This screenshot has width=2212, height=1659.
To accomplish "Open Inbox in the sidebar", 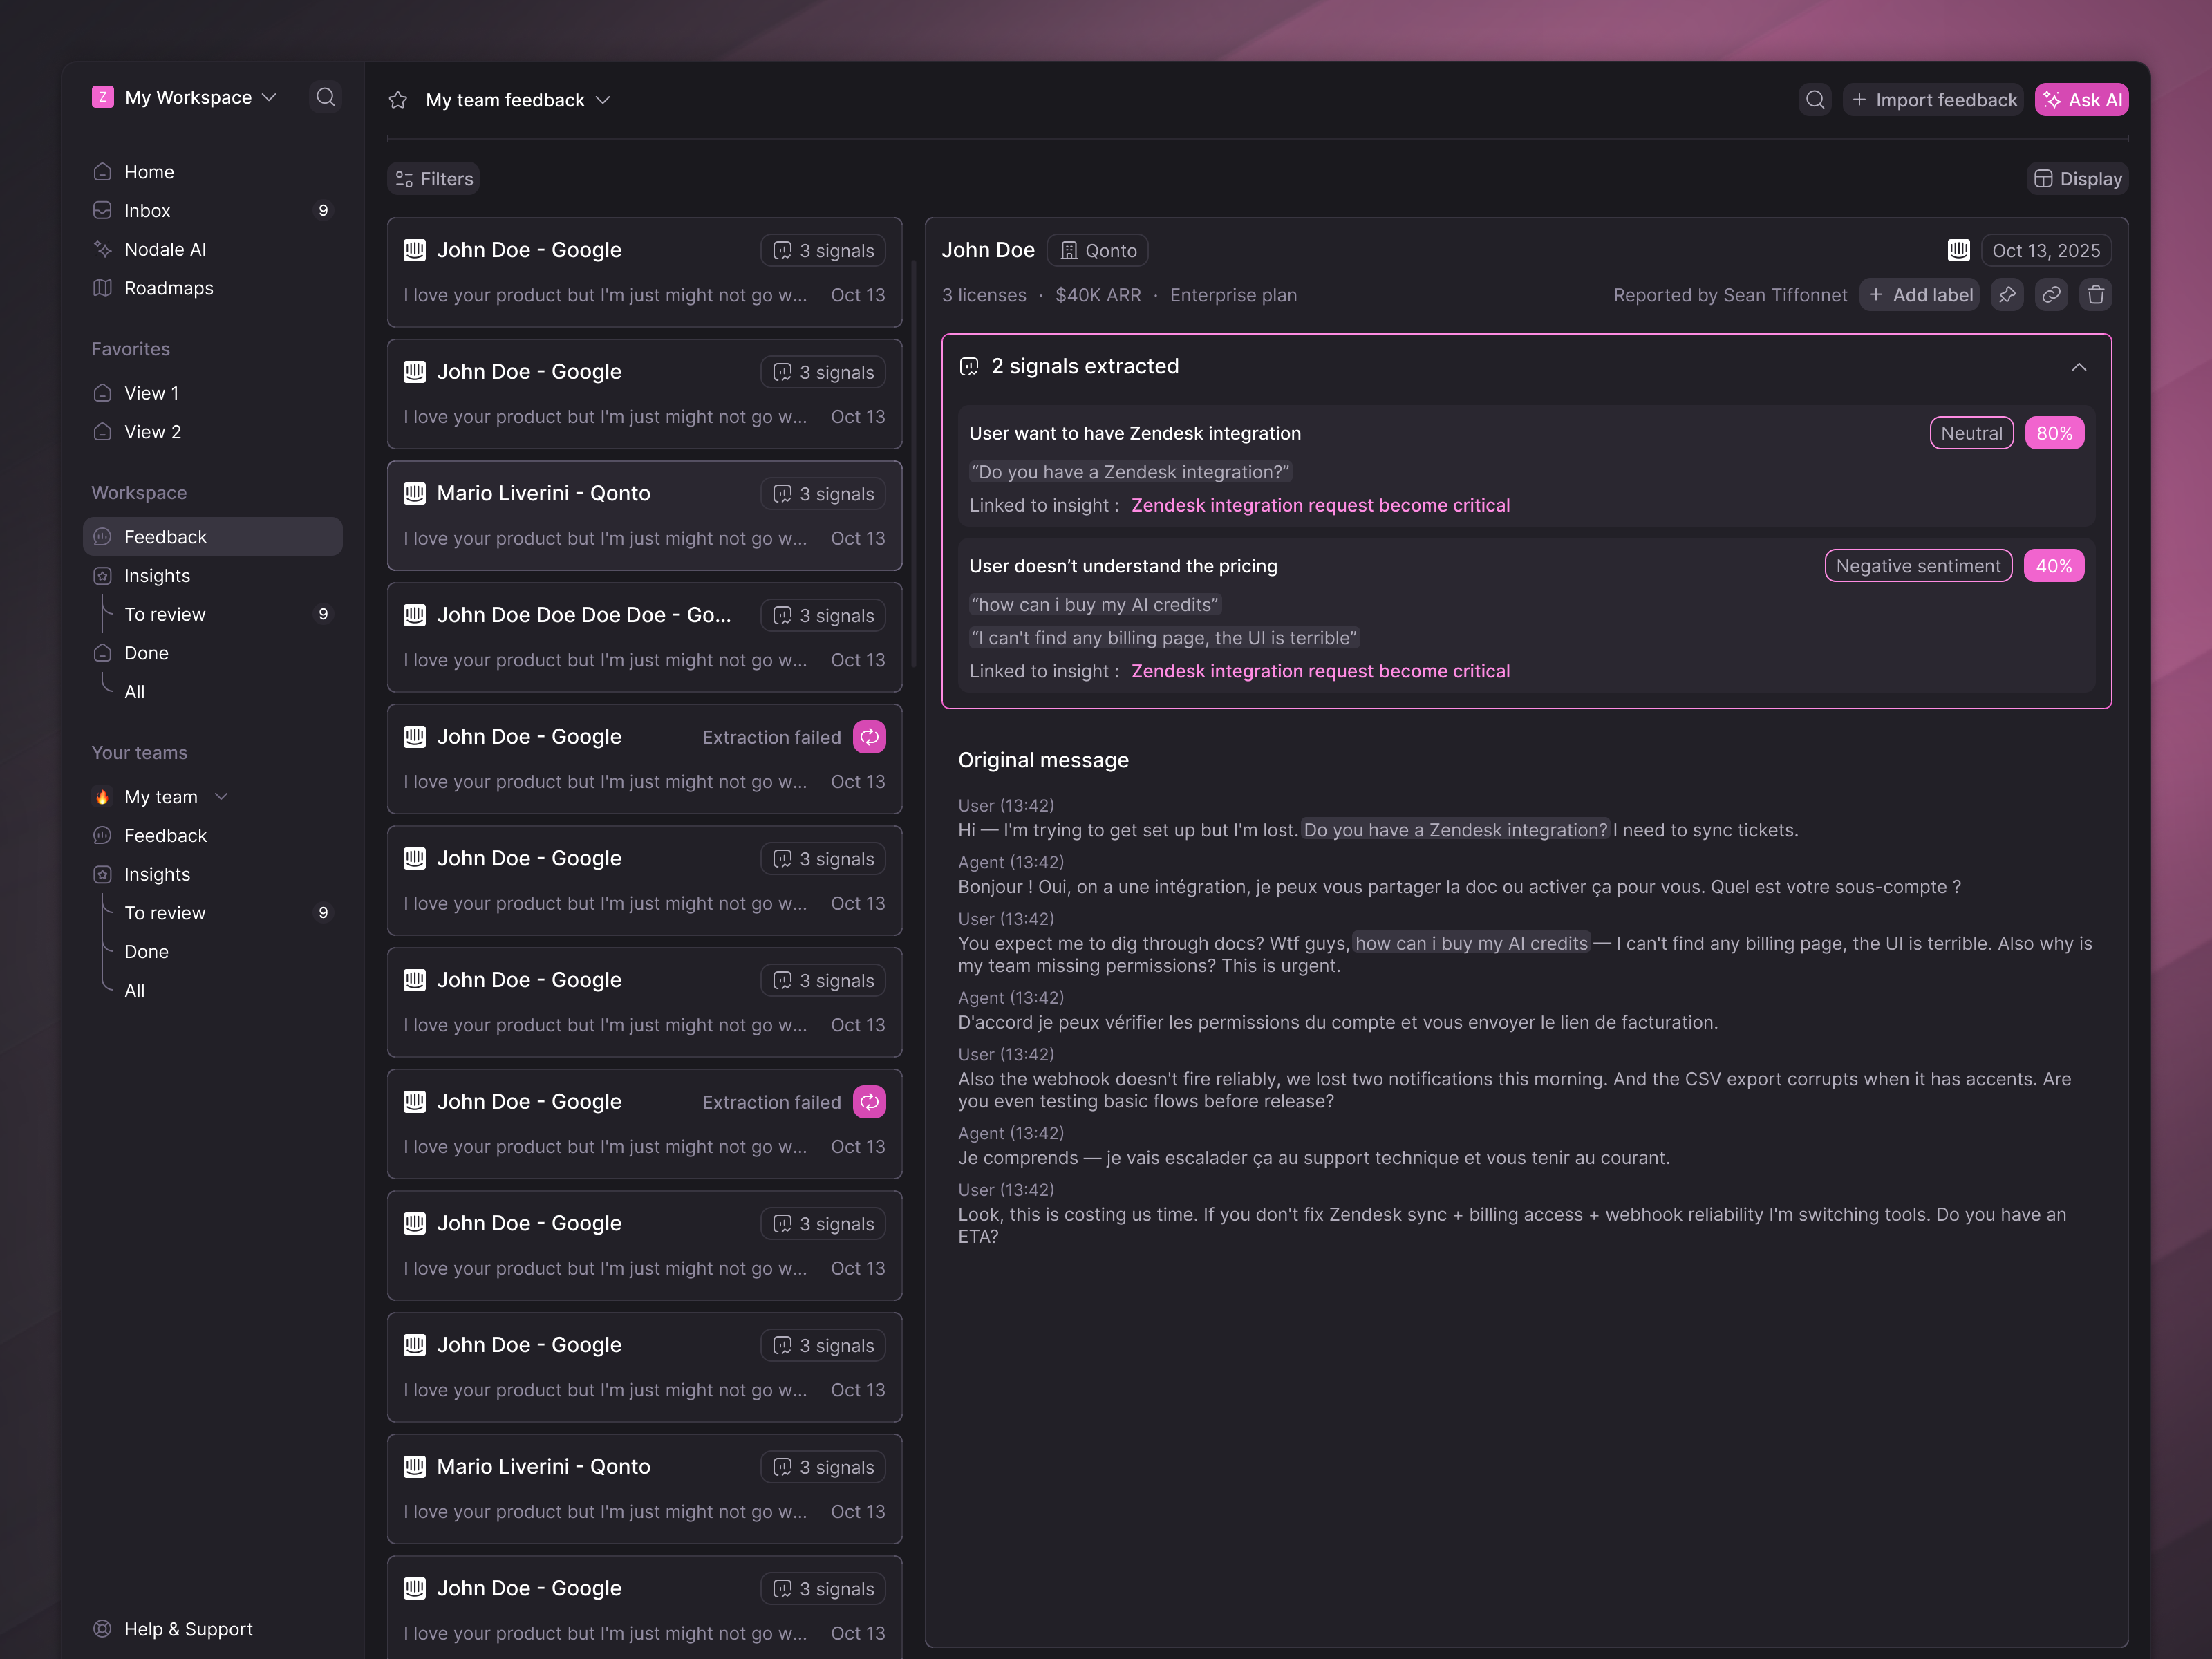I will coord(147,211).
